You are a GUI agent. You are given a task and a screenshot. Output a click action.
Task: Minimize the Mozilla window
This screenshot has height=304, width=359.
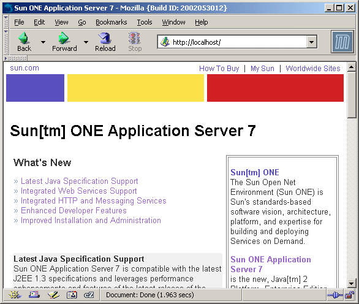(329, 8)
